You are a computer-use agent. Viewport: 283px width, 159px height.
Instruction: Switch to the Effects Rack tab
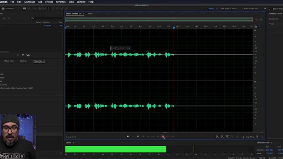(9, 61)
